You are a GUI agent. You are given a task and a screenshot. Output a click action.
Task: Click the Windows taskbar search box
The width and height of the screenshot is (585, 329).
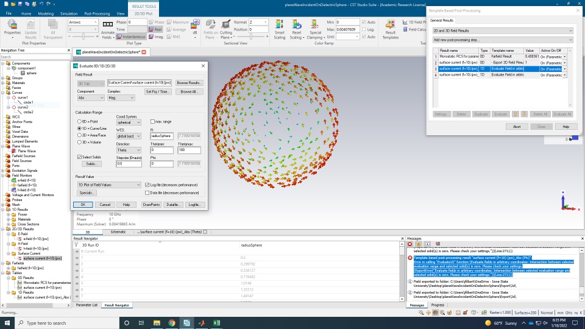click(67, 323)
